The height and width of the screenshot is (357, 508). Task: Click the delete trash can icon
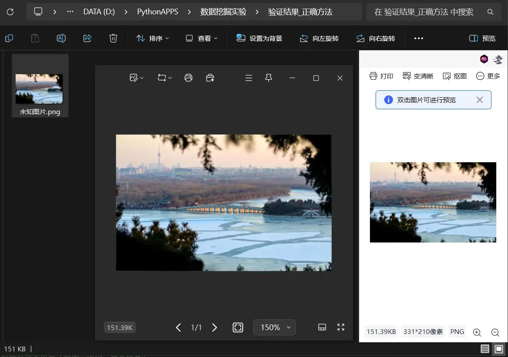(x=113, y=38)
